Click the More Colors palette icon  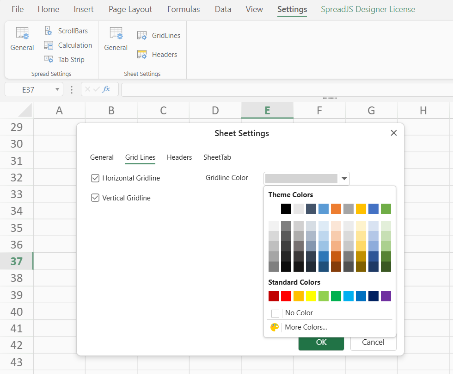click(x=275, y=327)
